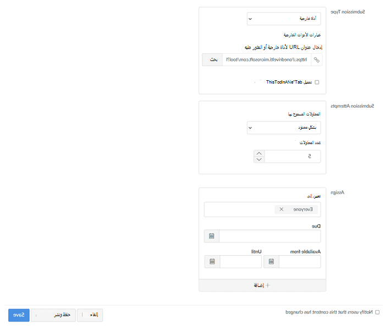Click the Save button
This screenshot has width=385, height=326.
[x=19, y=315]
